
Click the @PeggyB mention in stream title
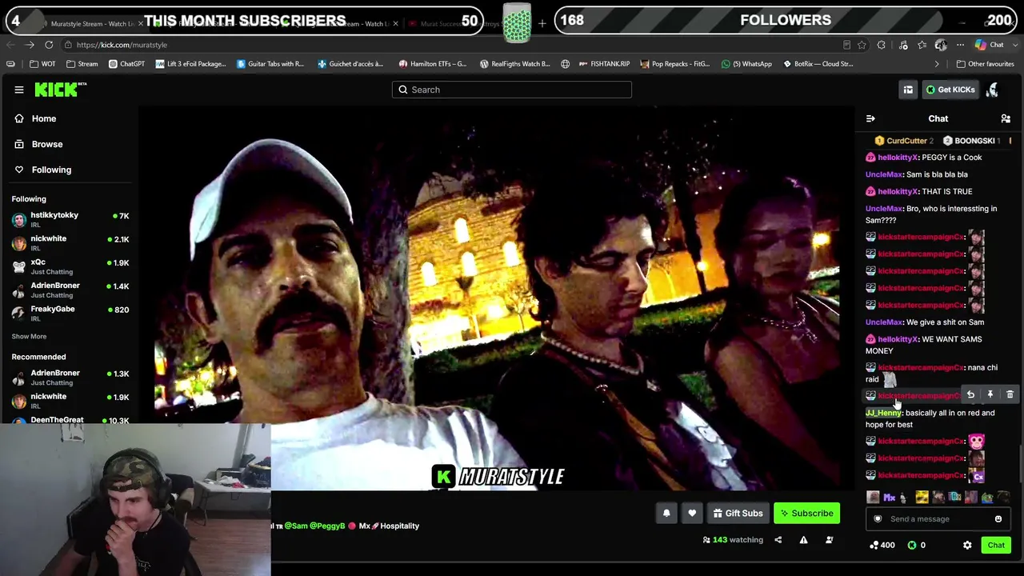327,526
